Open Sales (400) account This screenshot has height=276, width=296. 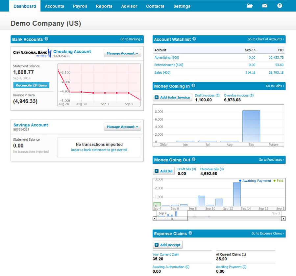pyautogui.click(x=162, y=72)
